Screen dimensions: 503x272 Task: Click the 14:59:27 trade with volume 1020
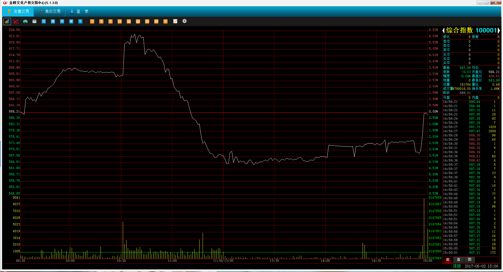click(x=471, y=127)
